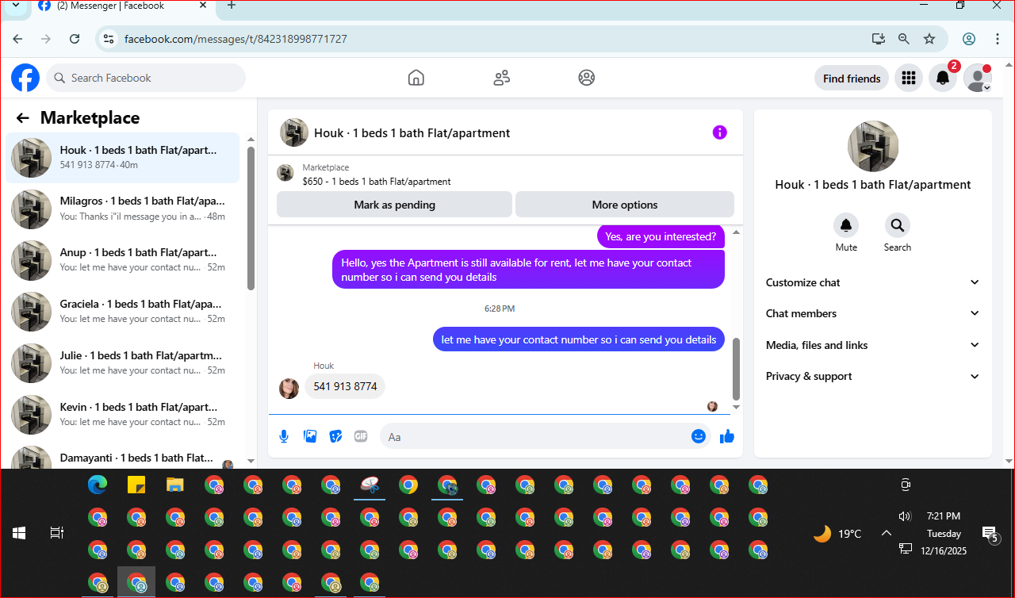Click the listing photo in right panel
The image size is (1015, 598).
[873, 146]
